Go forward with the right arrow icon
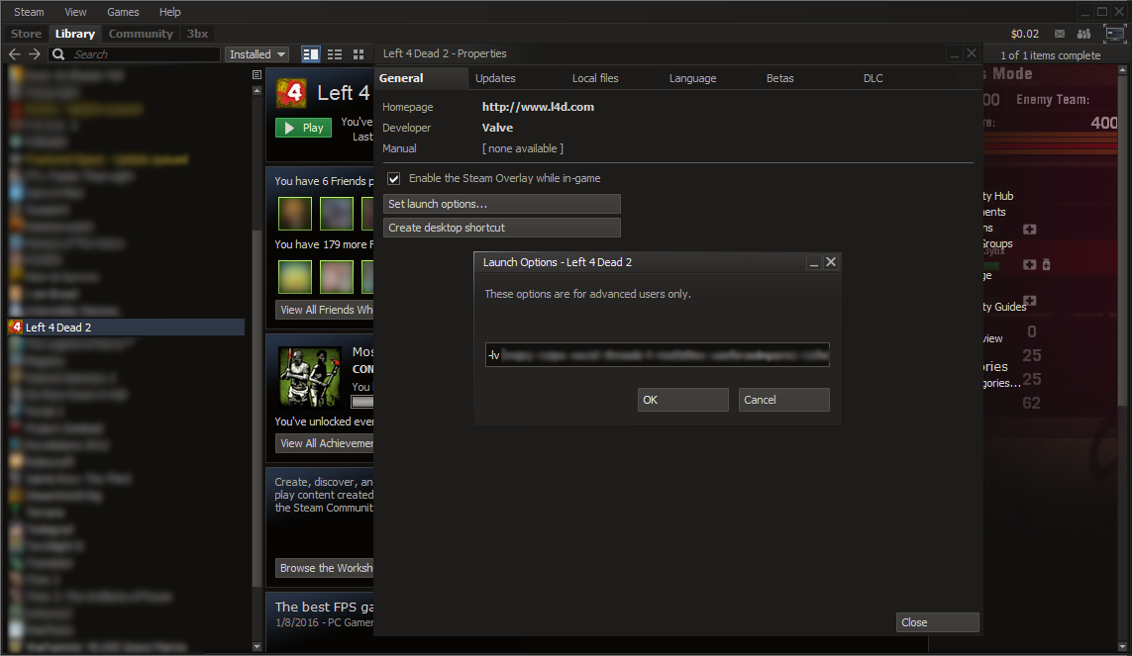This screenshot has width=1132, height=656. click(34, 54)
